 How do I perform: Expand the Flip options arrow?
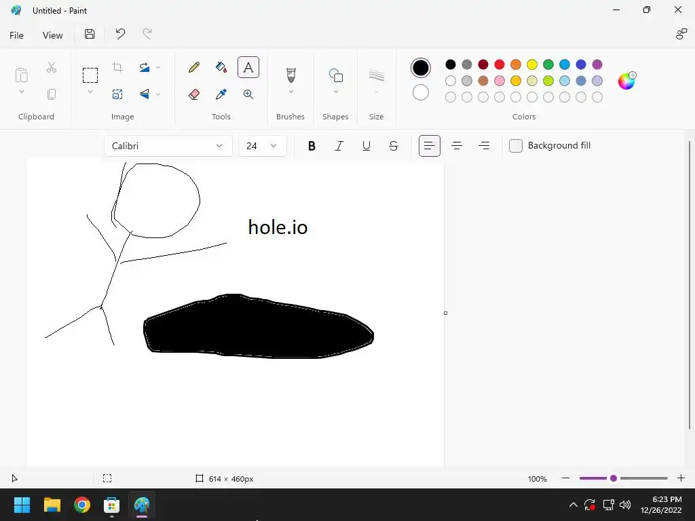158,94
